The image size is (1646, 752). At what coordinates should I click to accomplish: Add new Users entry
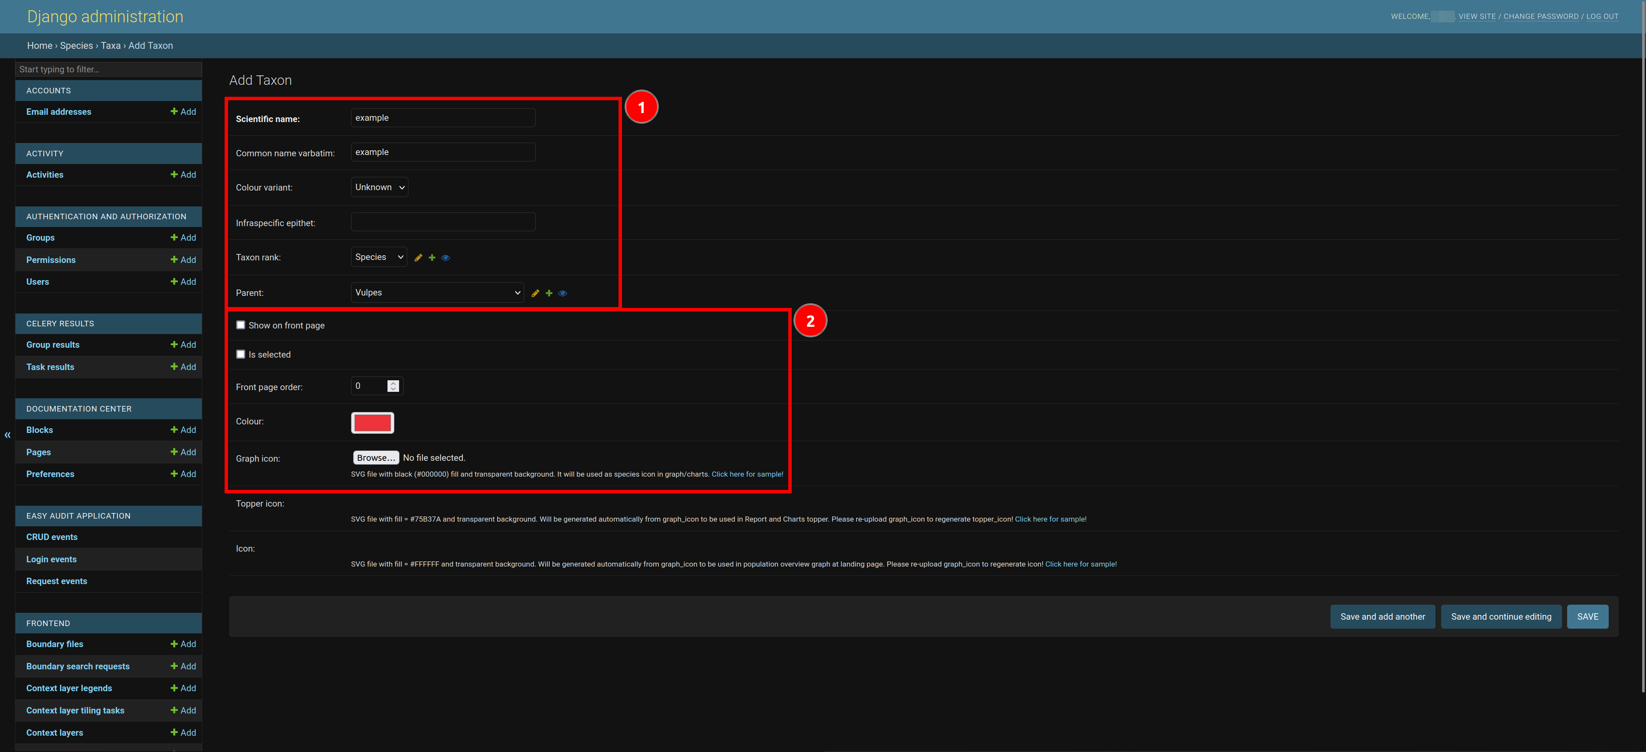coord(183,281)
